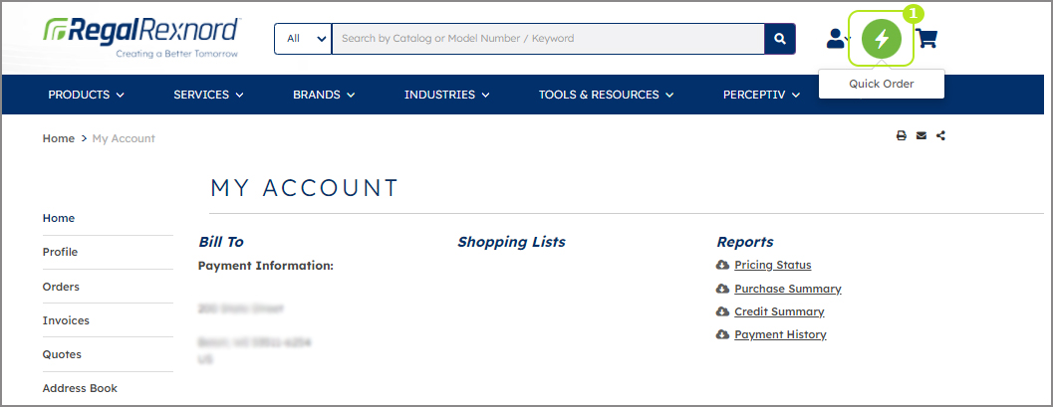
Task: Open the SERVICES navigation menu
Action: (x=208, y=95)
